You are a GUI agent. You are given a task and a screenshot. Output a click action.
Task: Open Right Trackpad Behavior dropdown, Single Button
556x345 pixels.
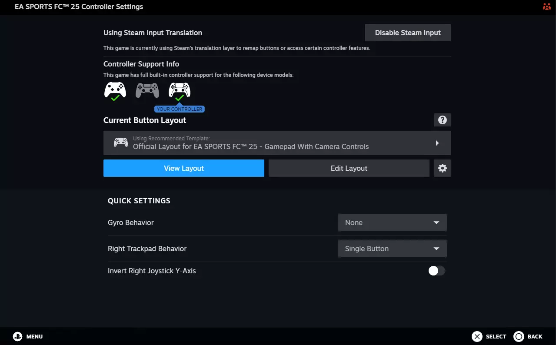click(393, 249)
